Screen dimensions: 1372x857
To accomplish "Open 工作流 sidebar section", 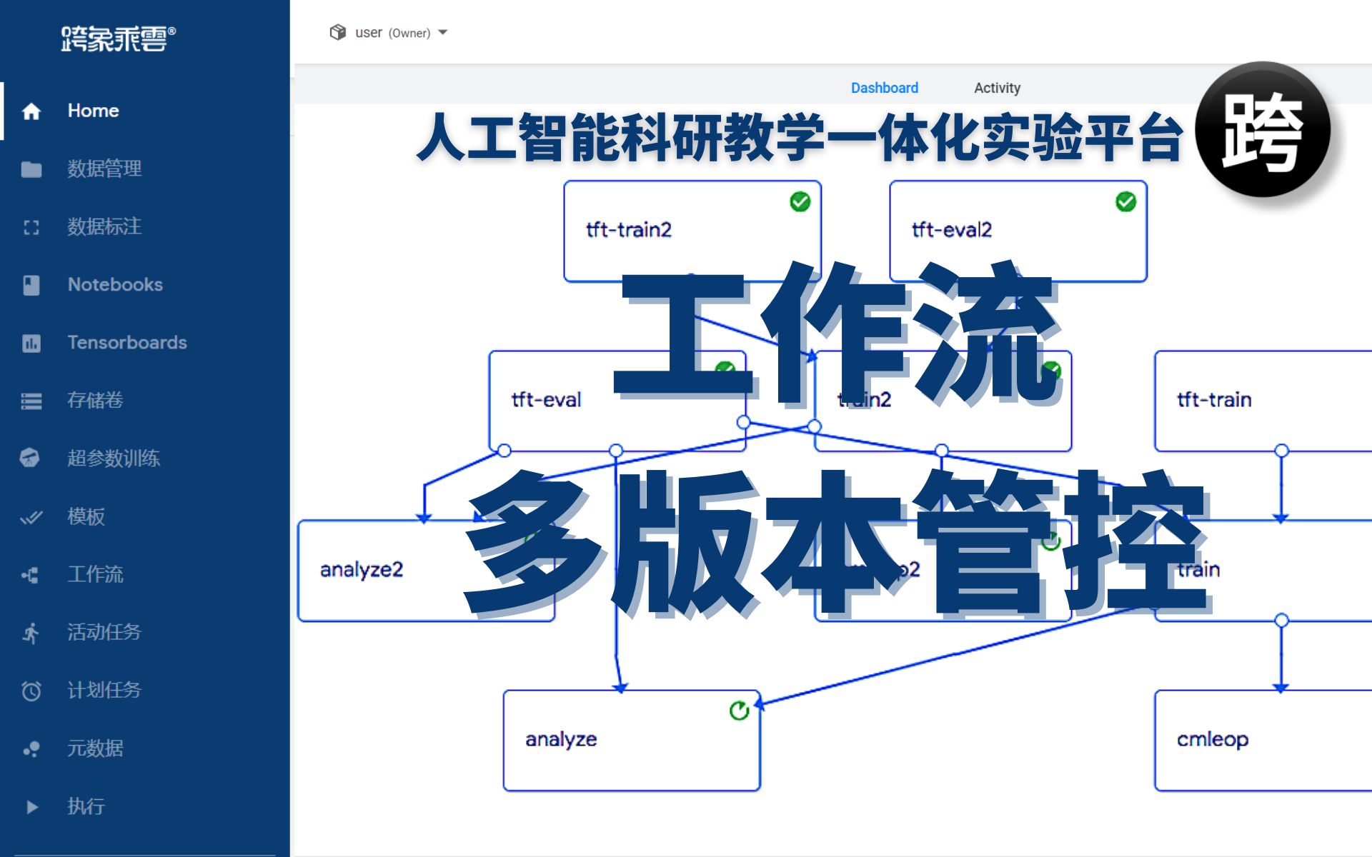I will (95, 575).
